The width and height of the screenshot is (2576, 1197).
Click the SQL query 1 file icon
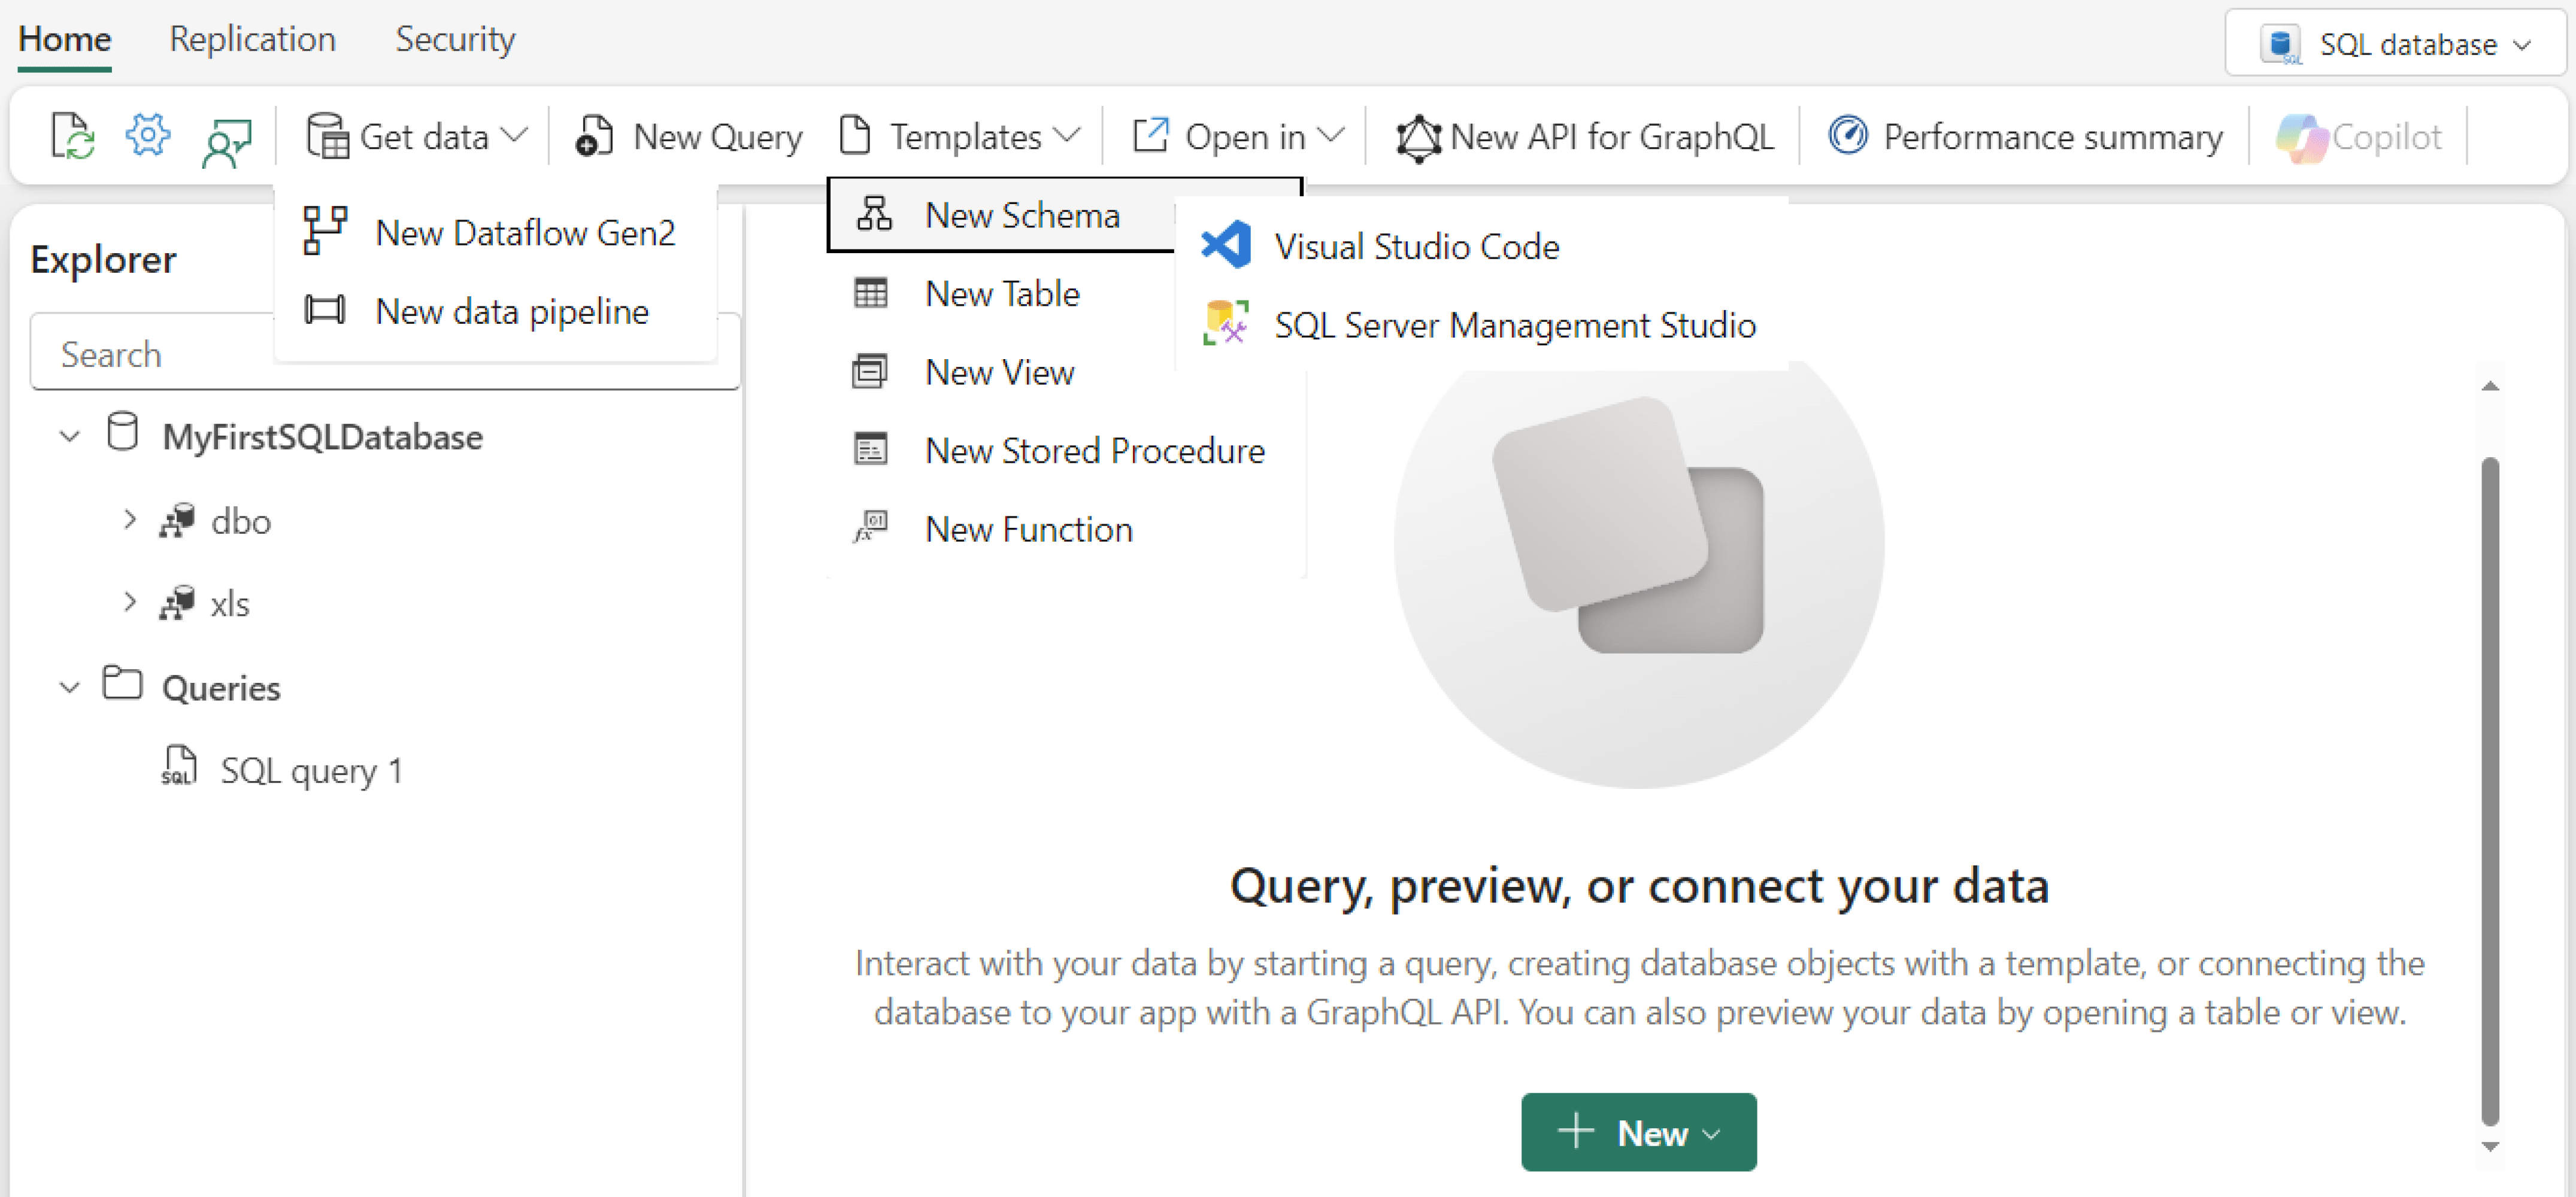point(179,766)
